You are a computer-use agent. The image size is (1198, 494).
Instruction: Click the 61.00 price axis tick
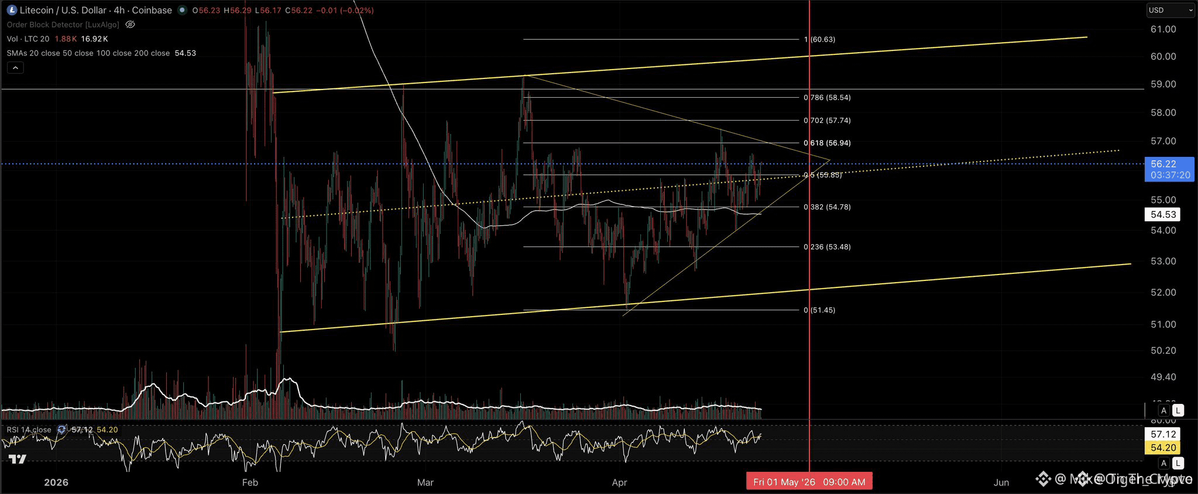click(x=1163, y=29)
